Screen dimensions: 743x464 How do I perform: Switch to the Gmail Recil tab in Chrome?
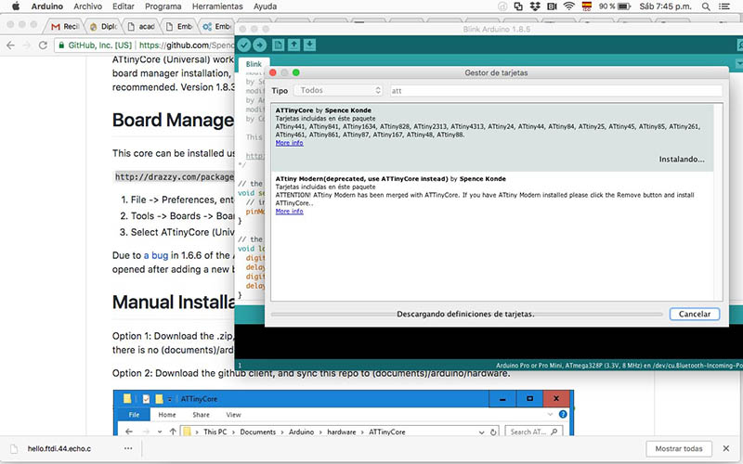pyautogui.click(x=64, y=27)
